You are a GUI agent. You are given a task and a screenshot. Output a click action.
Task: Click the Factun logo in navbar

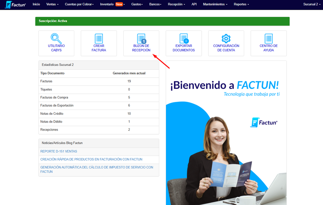click(x=15, y=5)
